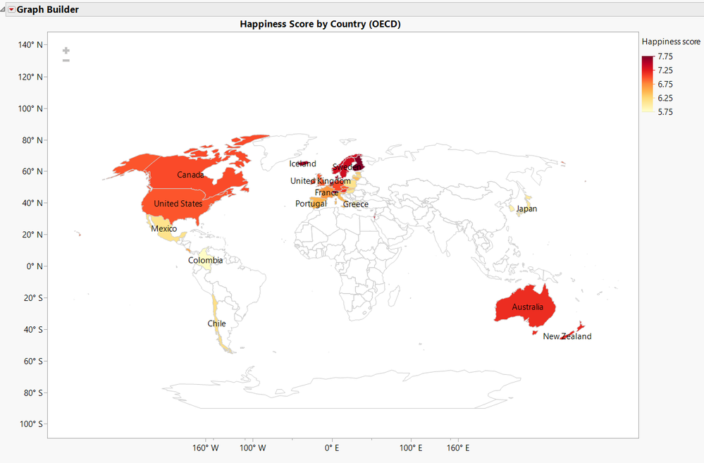
Task: Click the Happiness score gradient legend bar
Action: (x=648, y=84)
